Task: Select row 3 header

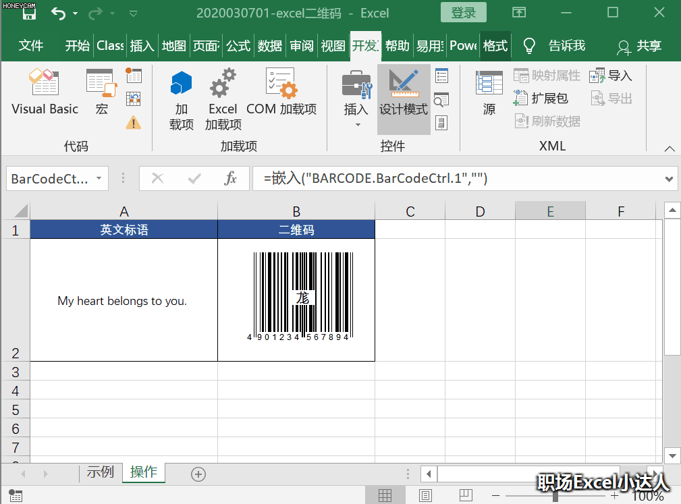Action: coord(16,372)
